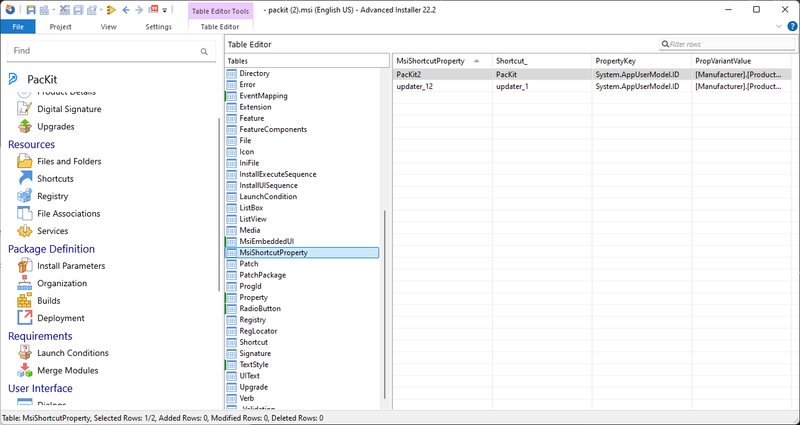This screenshot has width=800, height=425.
Task: Select the Table Editor ribbon tab
Action: [220, 27]
